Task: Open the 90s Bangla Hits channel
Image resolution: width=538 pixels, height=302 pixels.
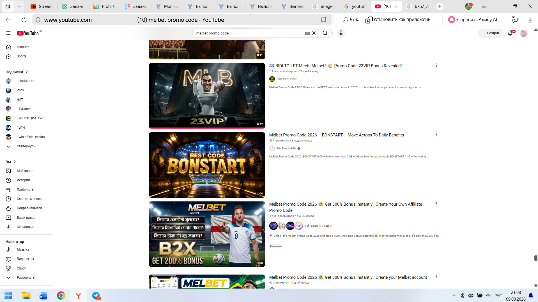Action: (x=286, y=148)
